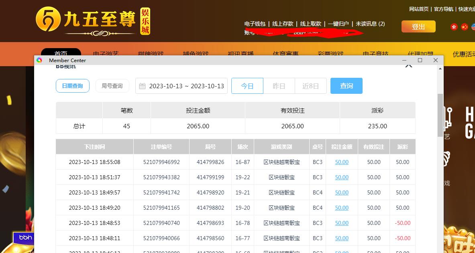Maximize the Member Center window
The width and height of the screenshot is (475, 253).
(x=420, y=60)
